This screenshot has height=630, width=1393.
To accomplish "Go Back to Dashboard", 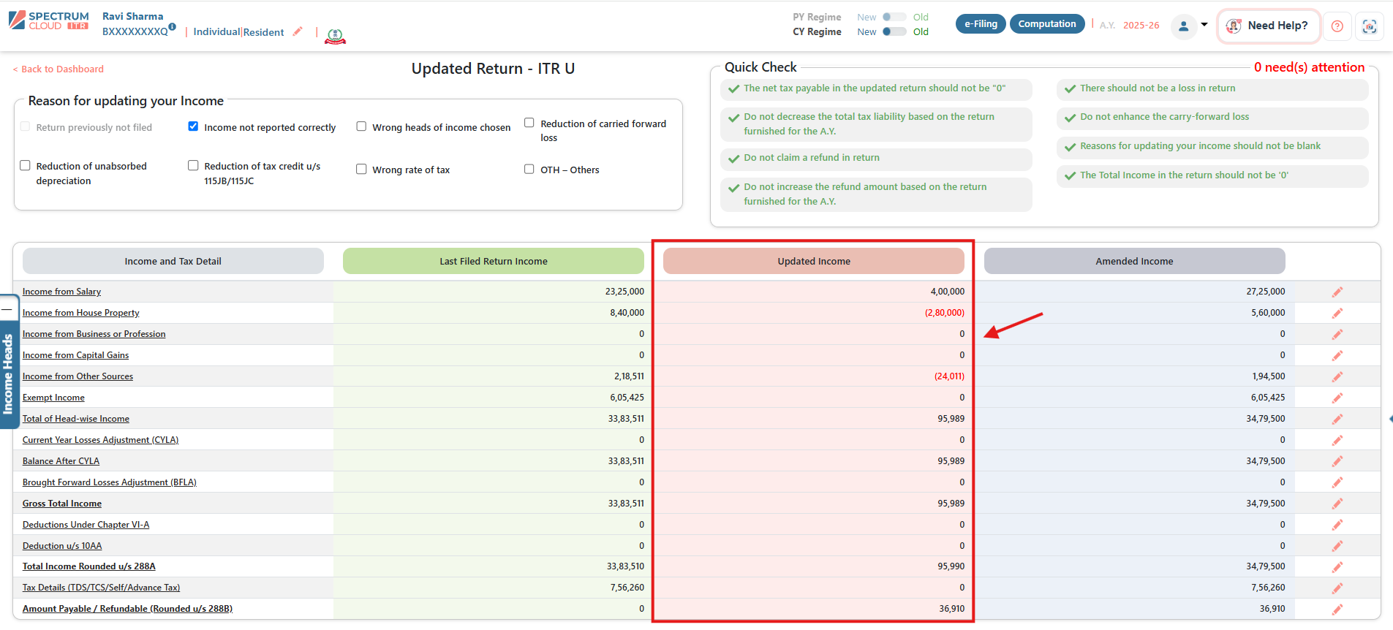I will [58, 69].
